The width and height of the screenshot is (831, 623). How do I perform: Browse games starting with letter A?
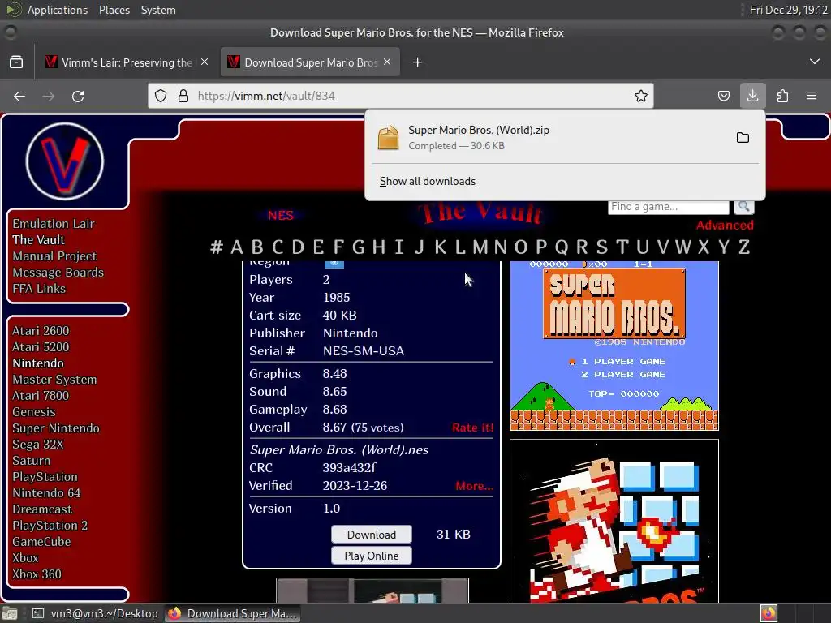click(x=237, y=247)
